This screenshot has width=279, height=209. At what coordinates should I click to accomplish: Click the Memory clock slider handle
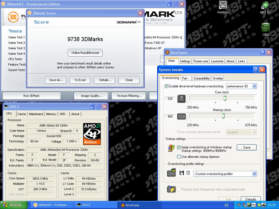pos(223,116)
